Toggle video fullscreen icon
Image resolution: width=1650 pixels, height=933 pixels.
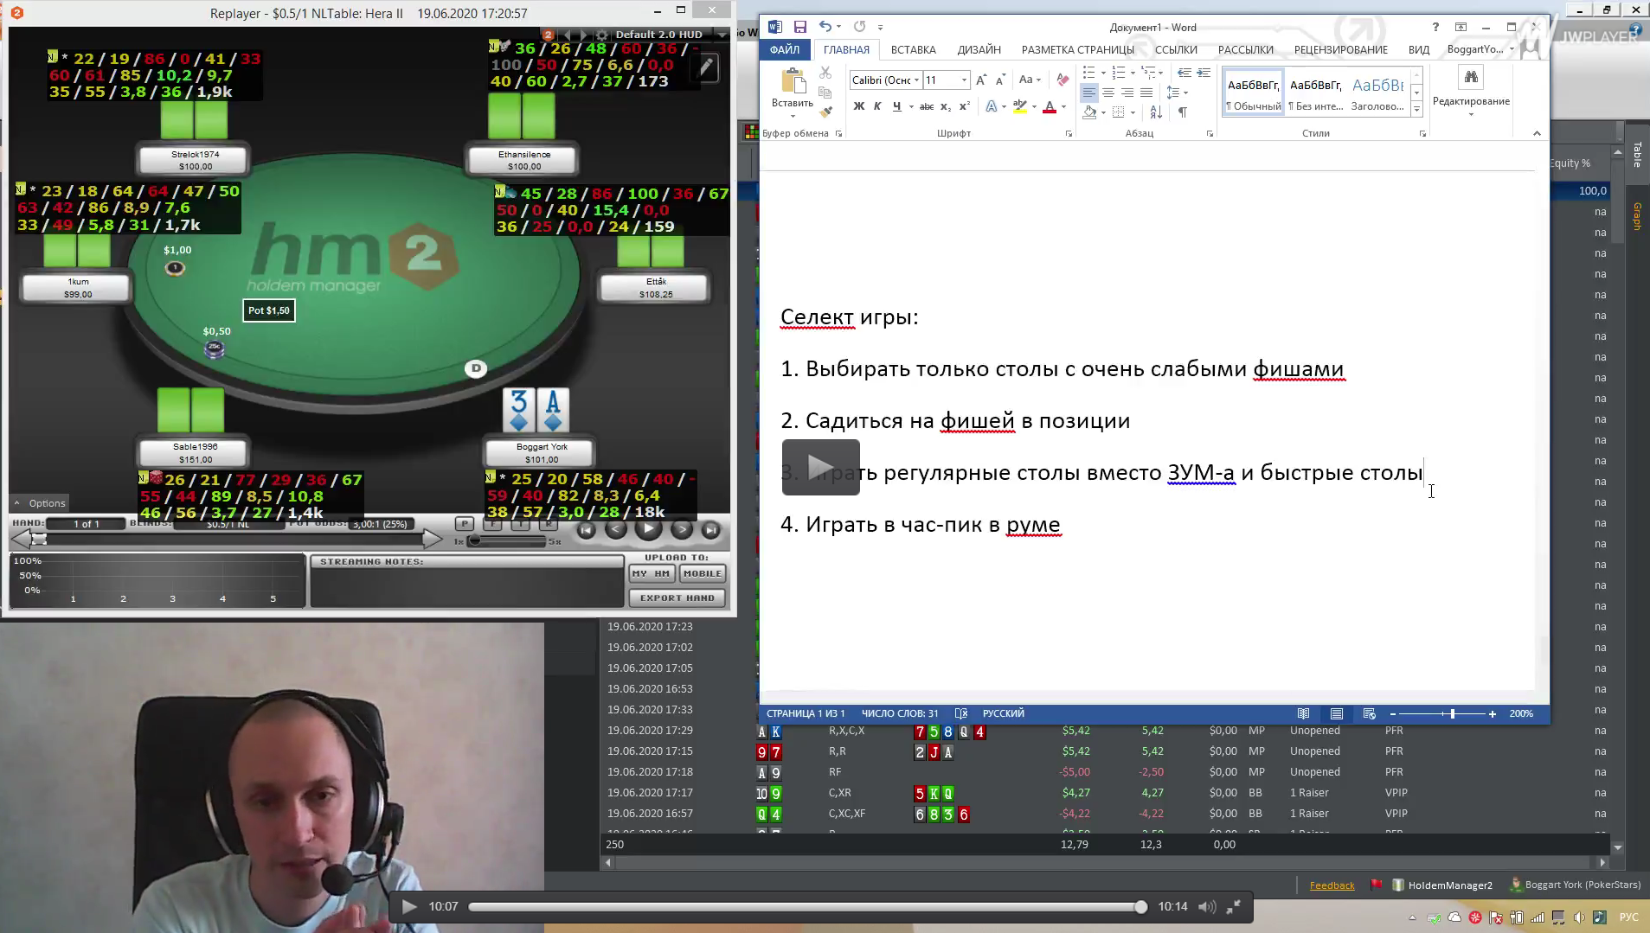coord(1234,906)
